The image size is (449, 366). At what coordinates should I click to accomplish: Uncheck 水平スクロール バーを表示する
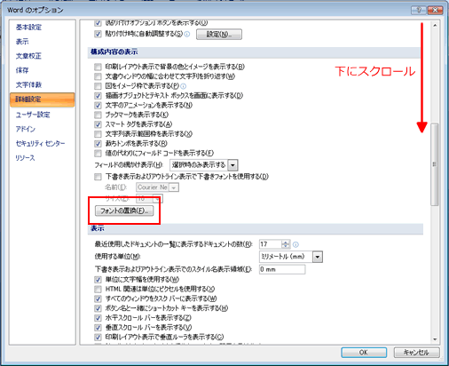pos(98,318)
